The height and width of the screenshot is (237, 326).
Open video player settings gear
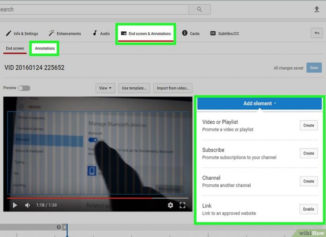170,205
